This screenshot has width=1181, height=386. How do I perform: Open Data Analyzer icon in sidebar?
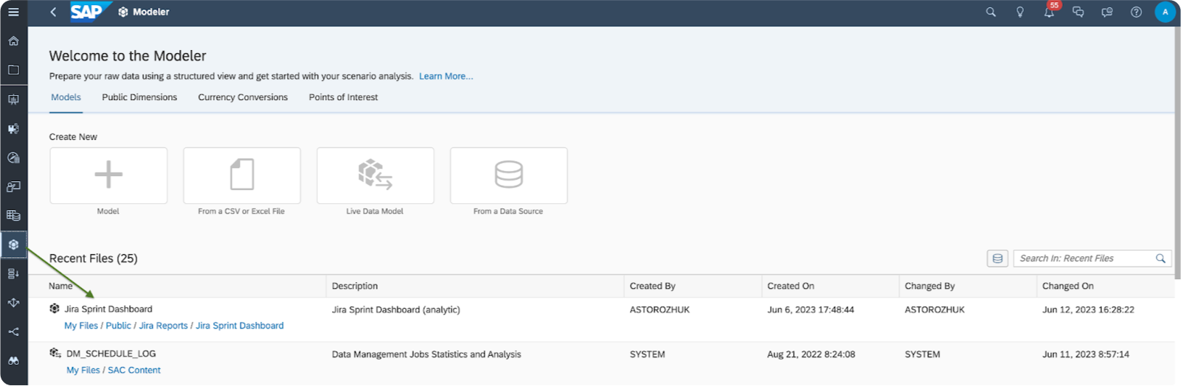[x=13, y=158]
